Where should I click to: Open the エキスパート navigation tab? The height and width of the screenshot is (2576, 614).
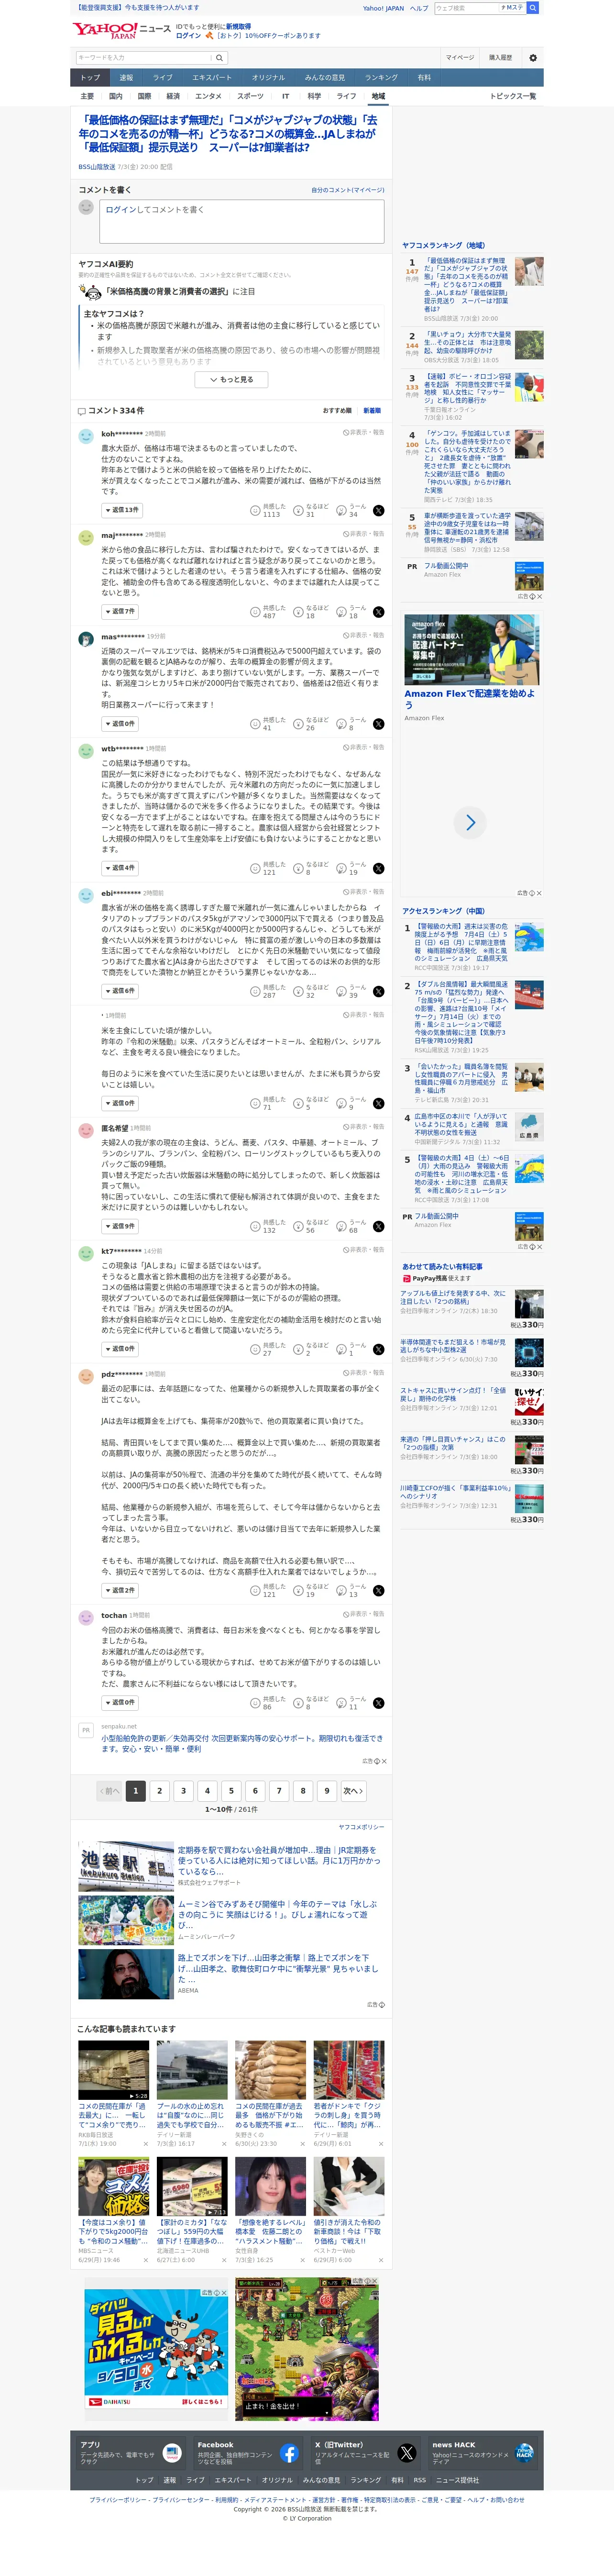(211, 77)
